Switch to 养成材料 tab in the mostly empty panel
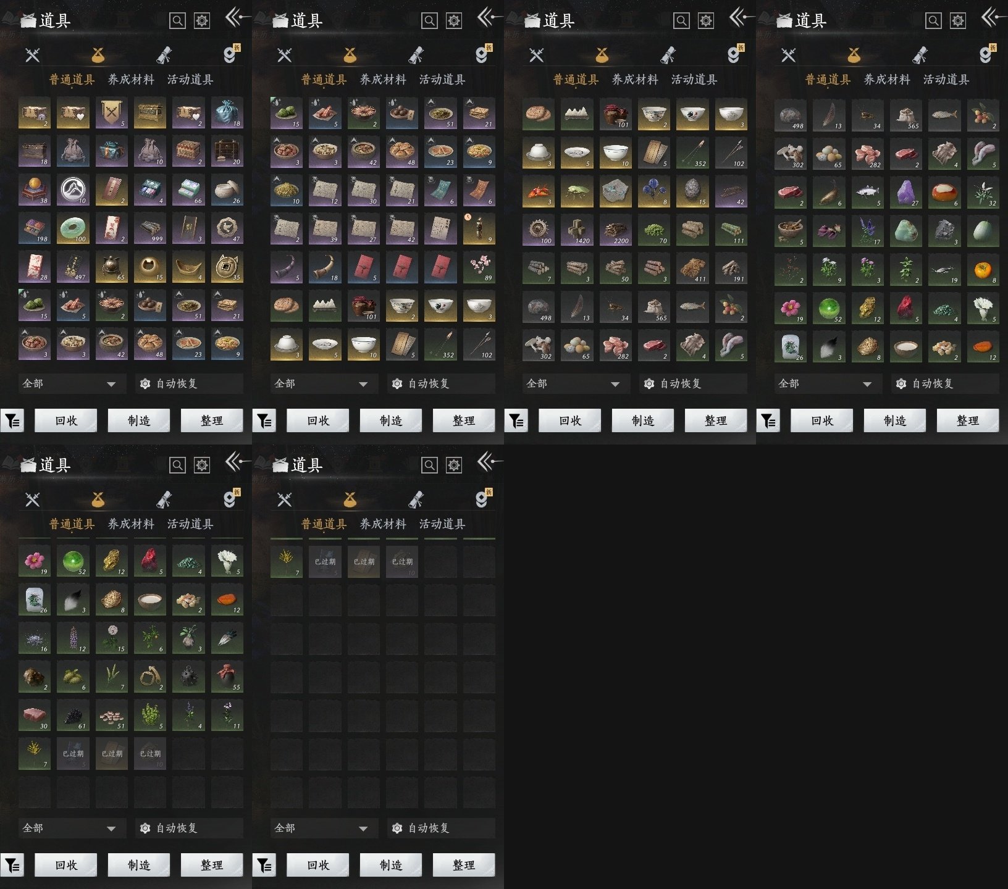This screenshot has width=1008, height=889. [383, 524]
